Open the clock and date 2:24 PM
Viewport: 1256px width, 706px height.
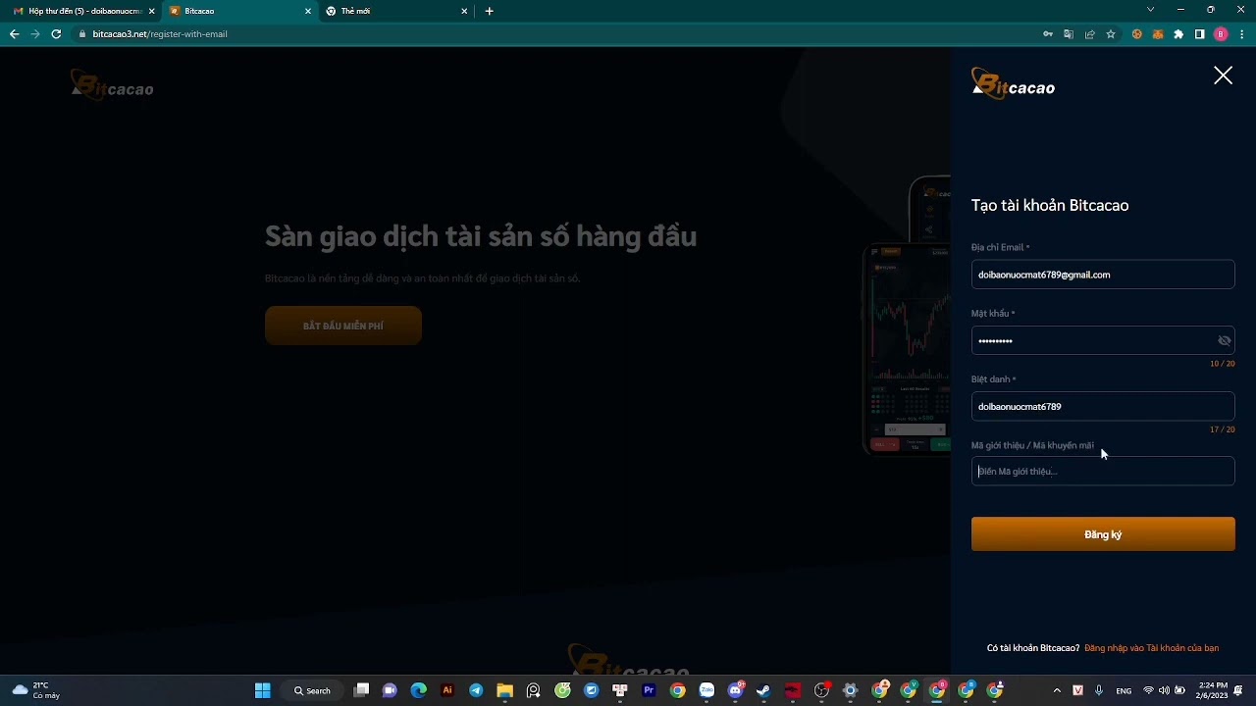click(1213, 690)
